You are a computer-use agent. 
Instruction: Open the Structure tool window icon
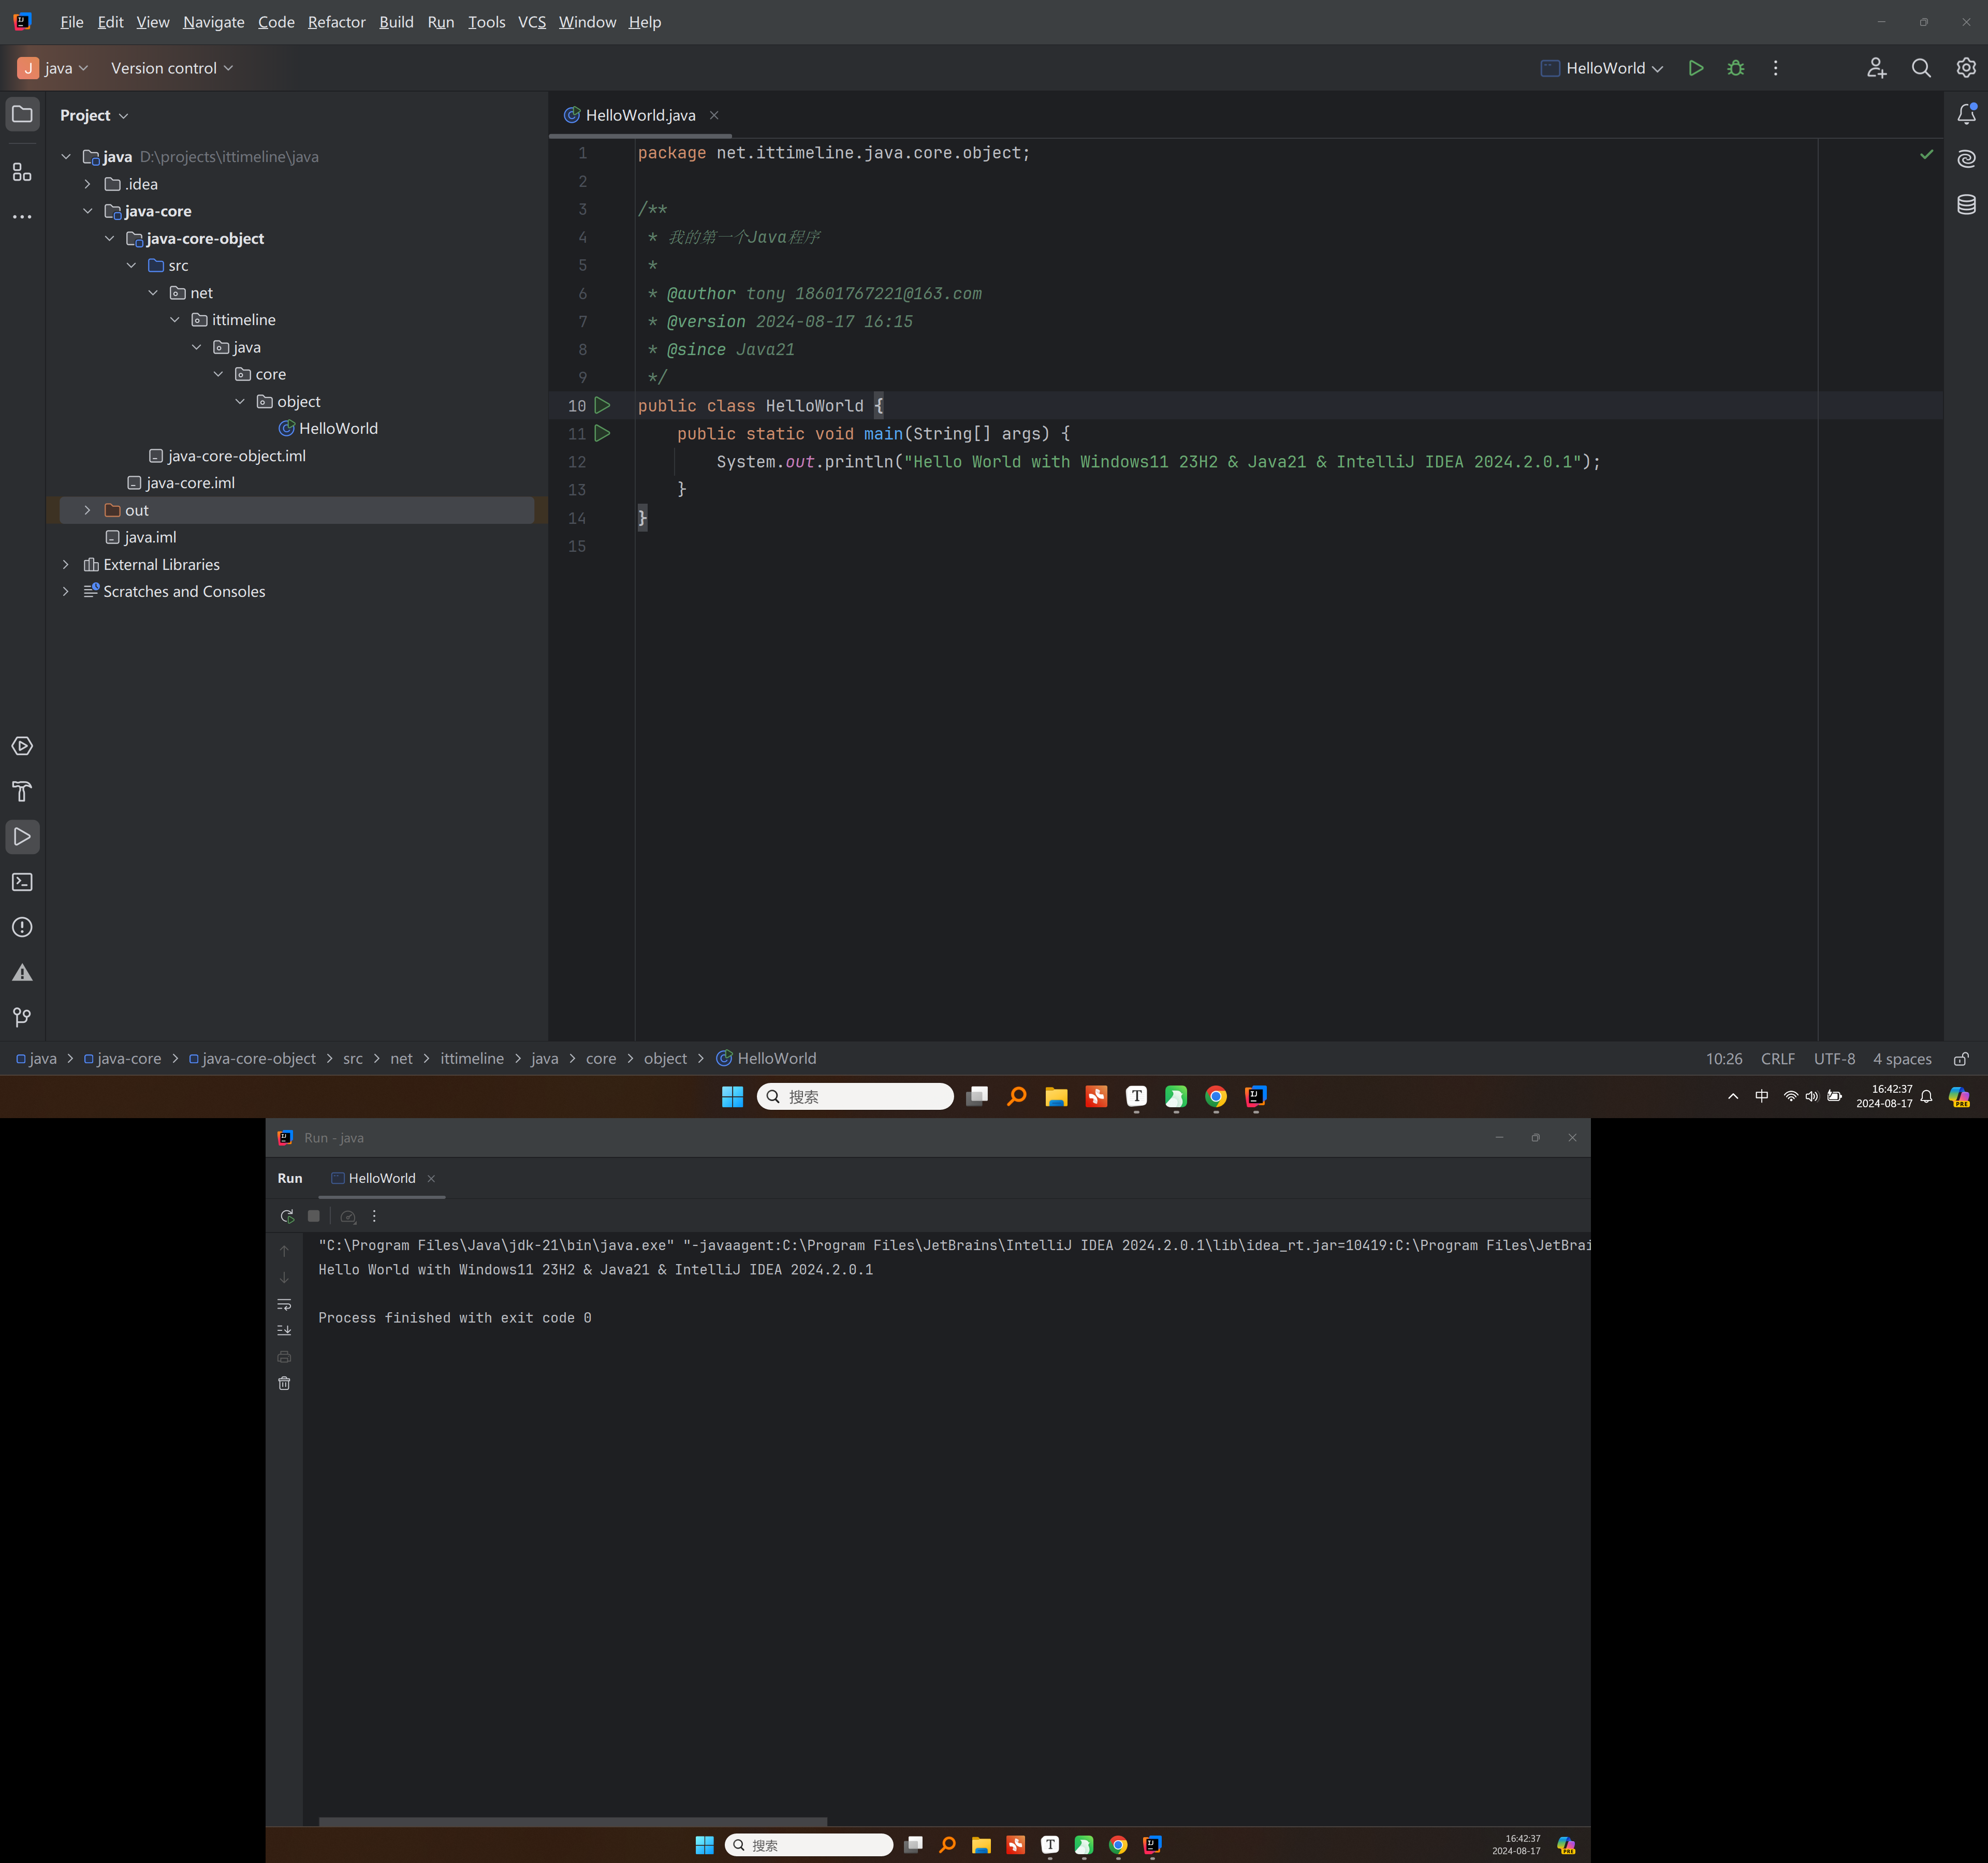coord(22,172)
